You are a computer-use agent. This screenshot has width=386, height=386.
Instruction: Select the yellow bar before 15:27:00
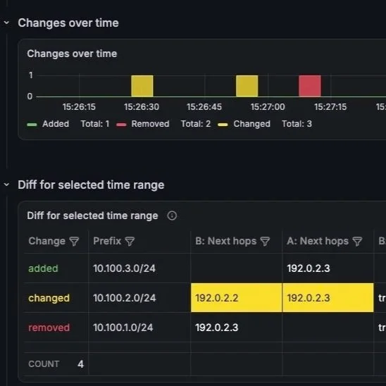pos(247,86)
